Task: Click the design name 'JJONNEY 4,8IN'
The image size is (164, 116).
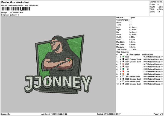Action: [16, 13]
